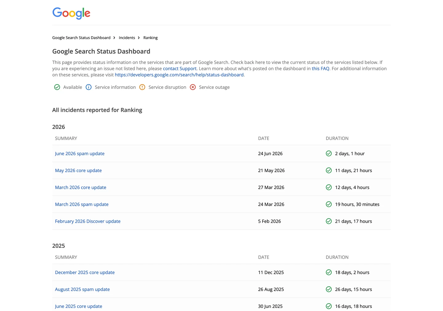Viewport: 443px width, 311px height.
Task: Click the chevron after Google Search Status Dashboard breadcrumb
Action: pos(114,38)
